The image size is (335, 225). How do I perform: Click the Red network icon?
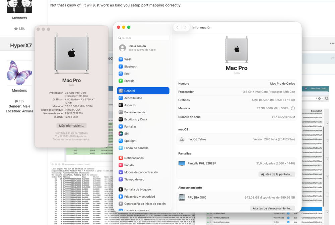tap(121, 74)
